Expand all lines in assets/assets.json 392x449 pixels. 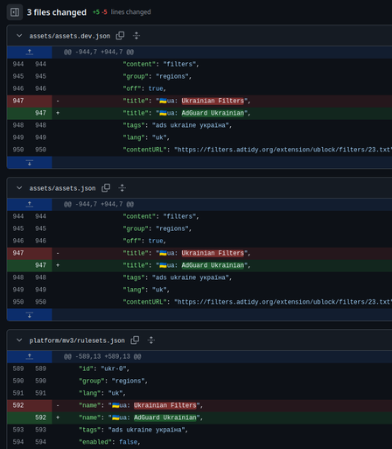122,188
